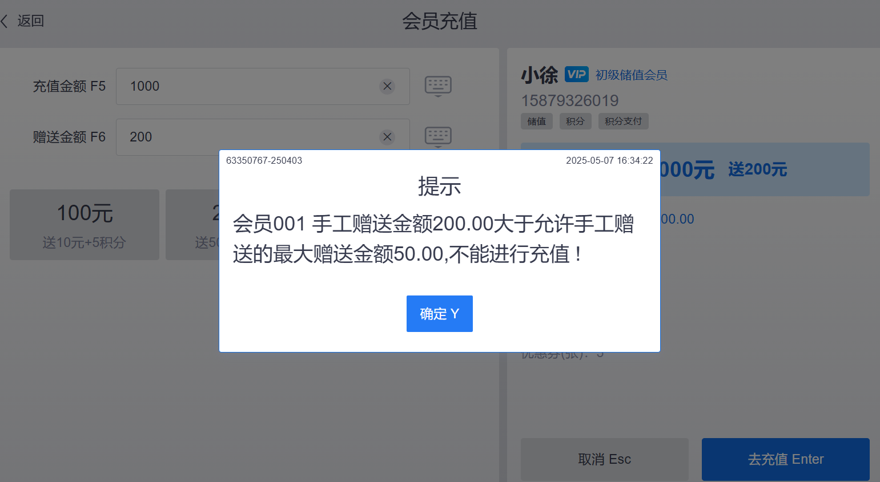This screenshot has height=482, width=880.
Task: Open on-screen keyboard for 充值金额
Action: click(438, 86)
